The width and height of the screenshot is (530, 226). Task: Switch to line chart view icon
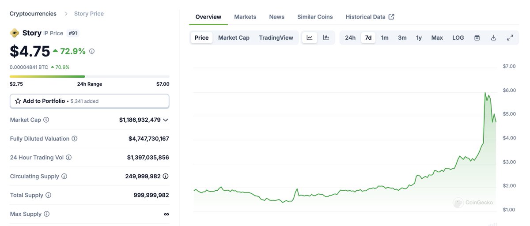[x=310, y=38]
